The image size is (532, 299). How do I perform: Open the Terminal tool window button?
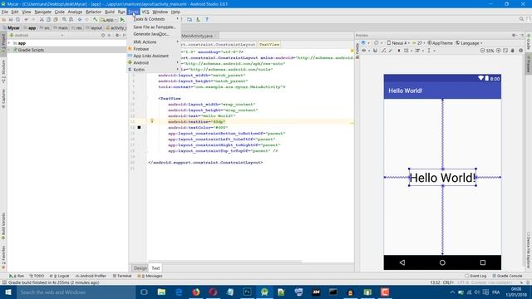[122, 276]
